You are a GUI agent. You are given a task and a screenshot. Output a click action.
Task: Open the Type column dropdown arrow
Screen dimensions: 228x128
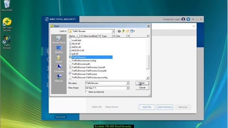click(x=114, y=36)
